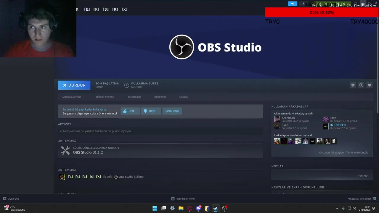This screenshot has width=379, height=213.
Task: Click the page vertical scrollbar
Action: [x=378, y=65]
